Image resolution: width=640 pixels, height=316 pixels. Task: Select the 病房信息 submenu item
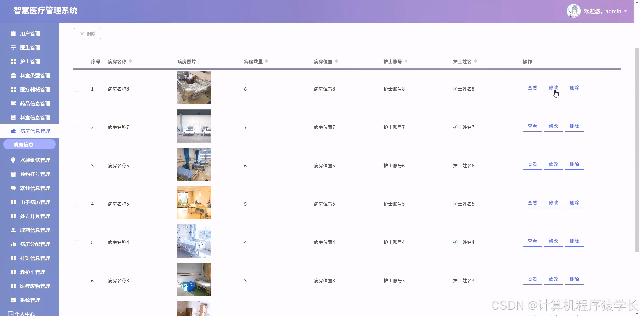29,144
